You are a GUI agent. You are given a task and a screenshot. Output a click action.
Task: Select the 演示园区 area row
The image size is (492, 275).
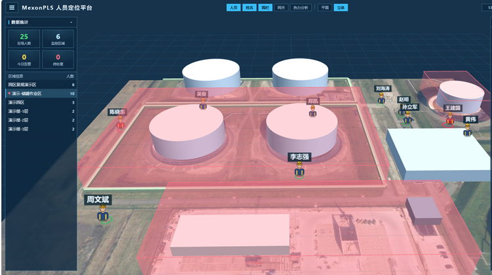(x=41, y=102)
